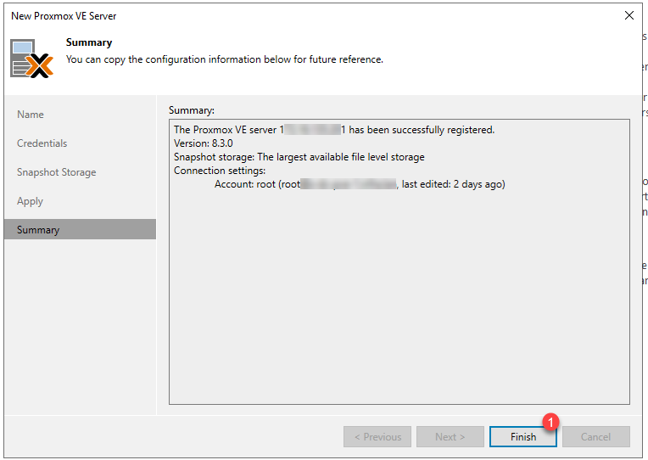Click the 'Summary:' label above the box
The image size is (648, 460).
pos(192,110)
